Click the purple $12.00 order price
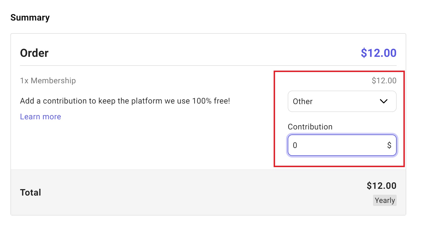Image resolution: width=422 pixels, height=231 pixels. click(x=378, y=53)
